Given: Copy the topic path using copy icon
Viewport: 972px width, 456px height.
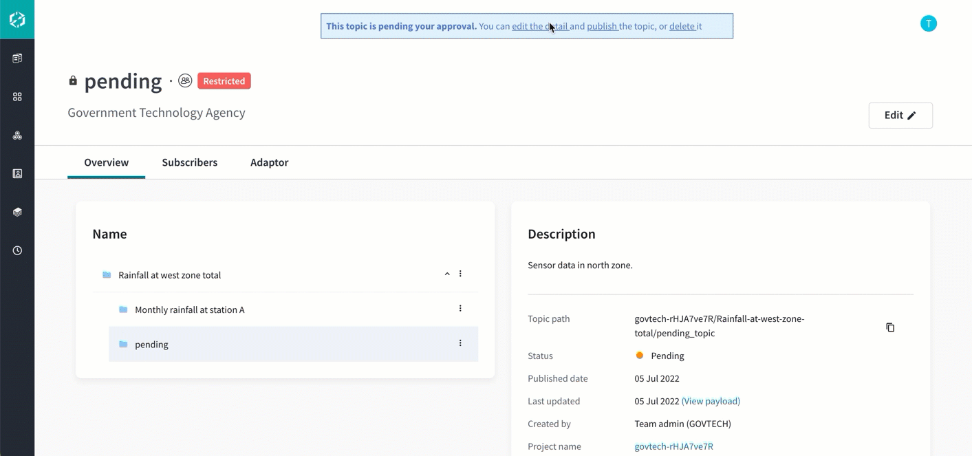Looking at the screenshot, I should (890, 327).
